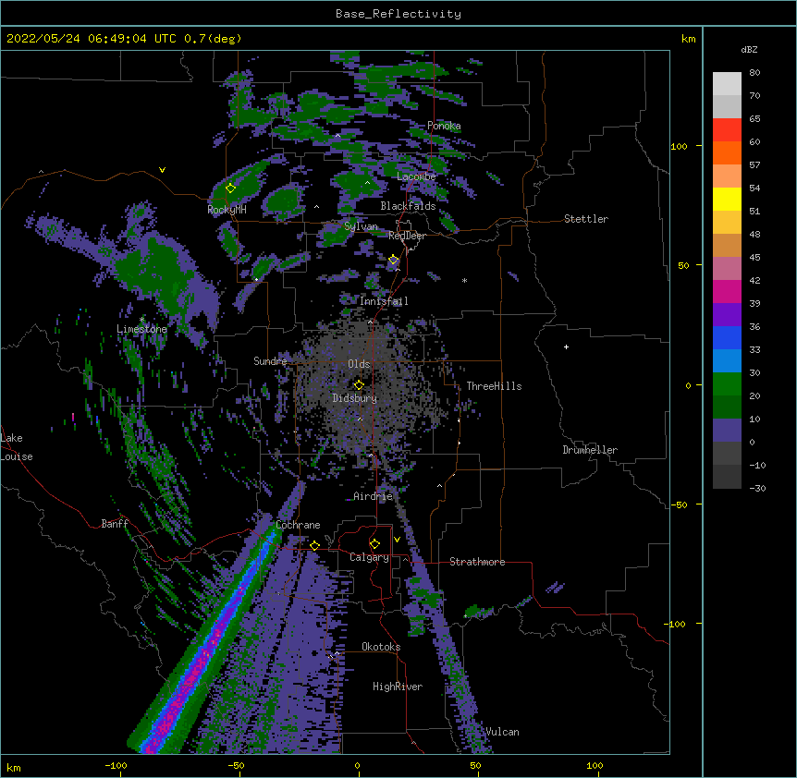Click the Base_Reflectivity title text
Viewport: 797px width, 778px height.
click(398, 14)
